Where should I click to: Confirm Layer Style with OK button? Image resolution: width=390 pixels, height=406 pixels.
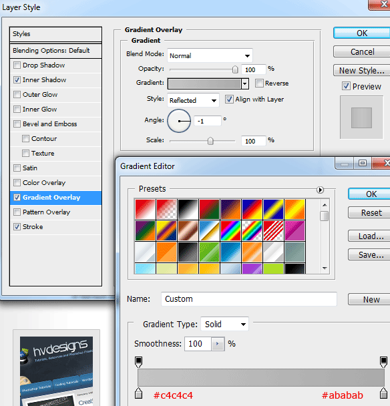click(x=362, y=33)
